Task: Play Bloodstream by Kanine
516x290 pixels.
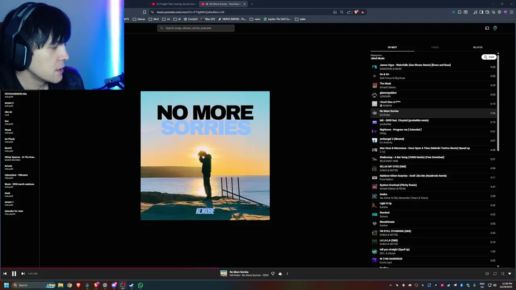Action: tap(433, 223)
